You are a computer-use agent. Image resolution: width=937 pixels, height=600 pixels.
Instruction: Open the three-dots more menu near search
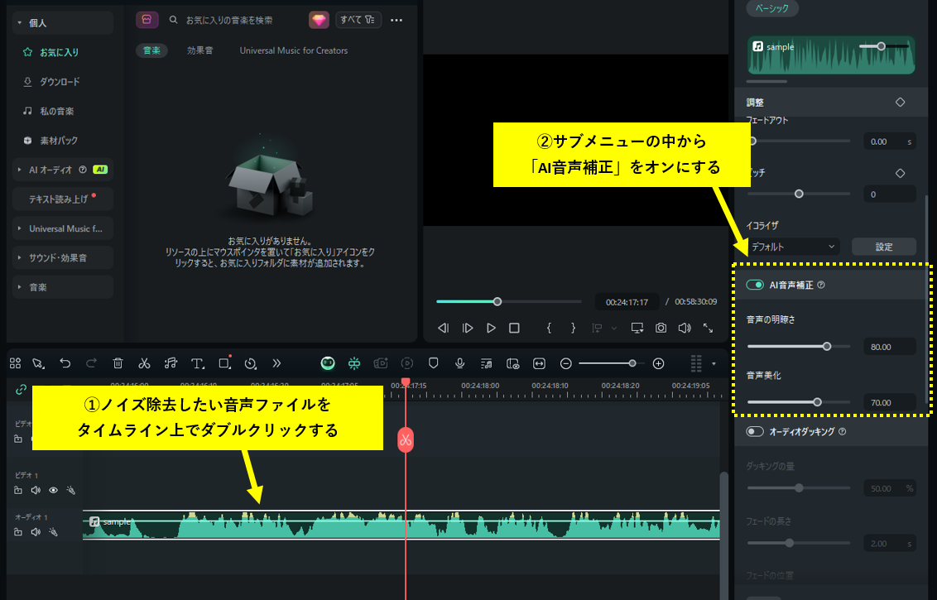coord(396,20)
